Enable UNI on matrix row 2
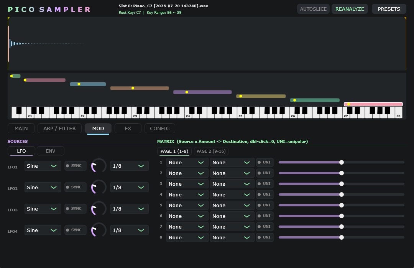This screenshot has height=268, width=414. 264,173
